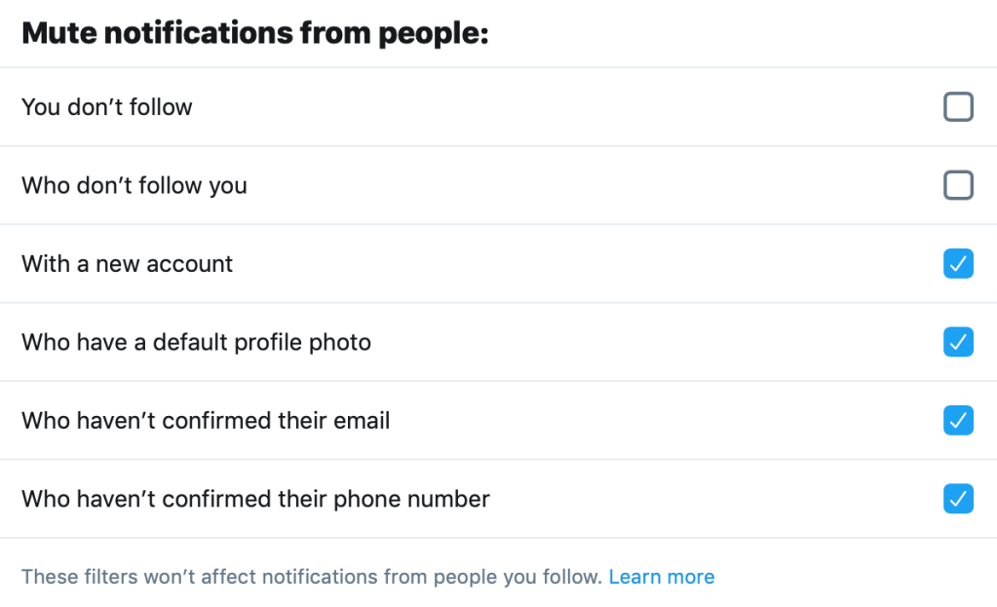Click the blue checkmark beside "With a new account"
997x607 pixels.
(x=958, y=264)
